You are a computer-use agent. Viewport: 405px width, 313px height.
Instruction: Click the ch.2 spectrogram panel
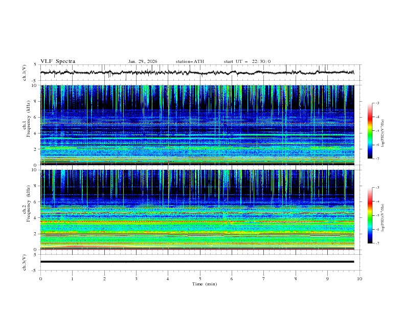point(197,210)
